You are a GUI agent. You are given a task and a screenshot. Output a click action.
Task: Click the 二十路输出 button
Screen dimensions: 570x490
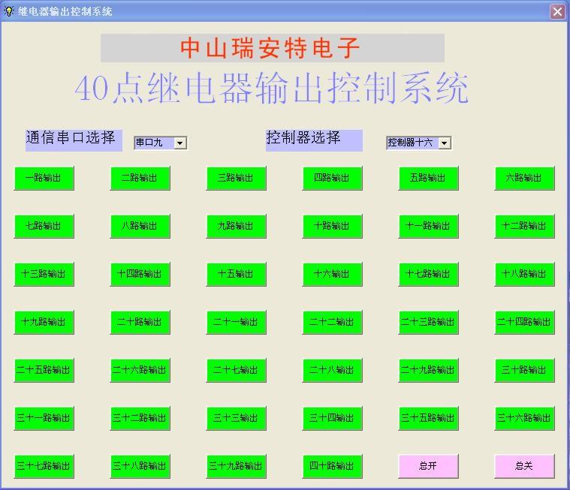(x=140, y=322)
